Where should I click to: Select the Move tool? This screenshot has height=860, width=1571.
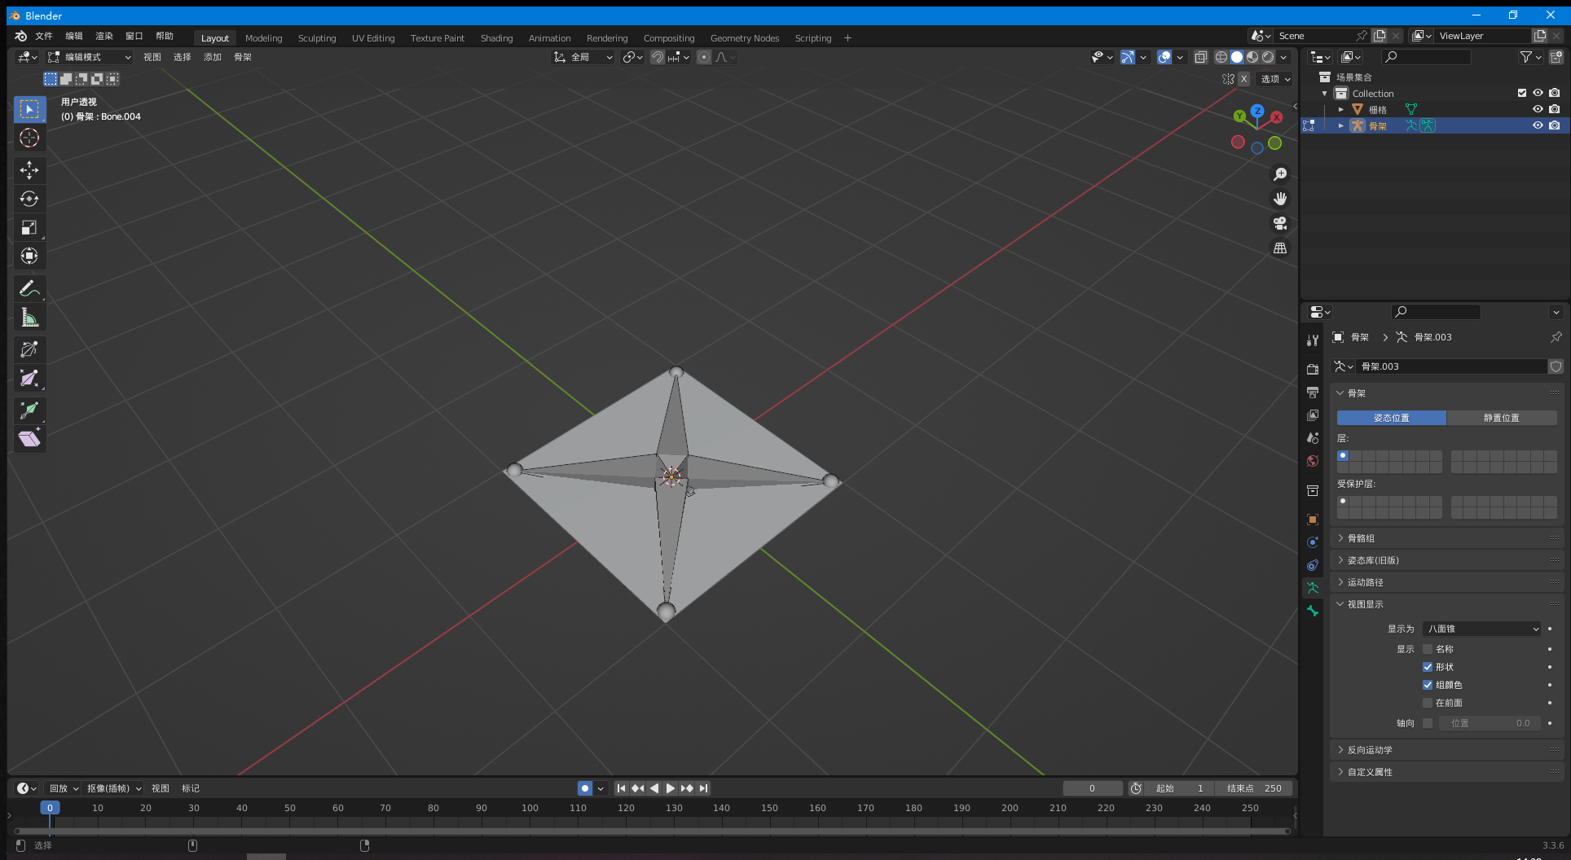click(29, 169)
